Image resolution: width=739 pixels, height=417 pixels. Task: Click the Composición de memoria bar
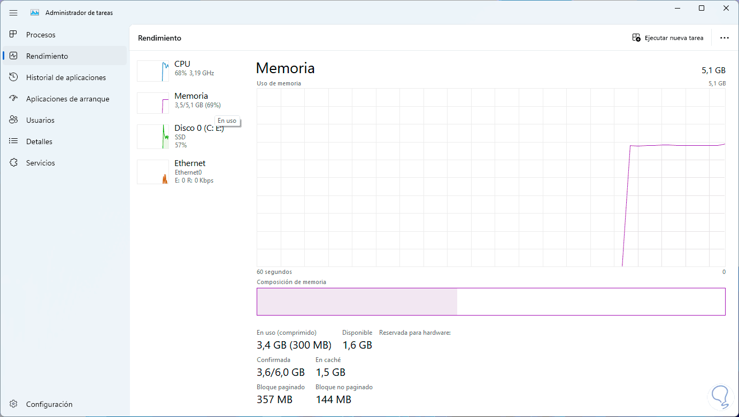click(x=491, y=302)
